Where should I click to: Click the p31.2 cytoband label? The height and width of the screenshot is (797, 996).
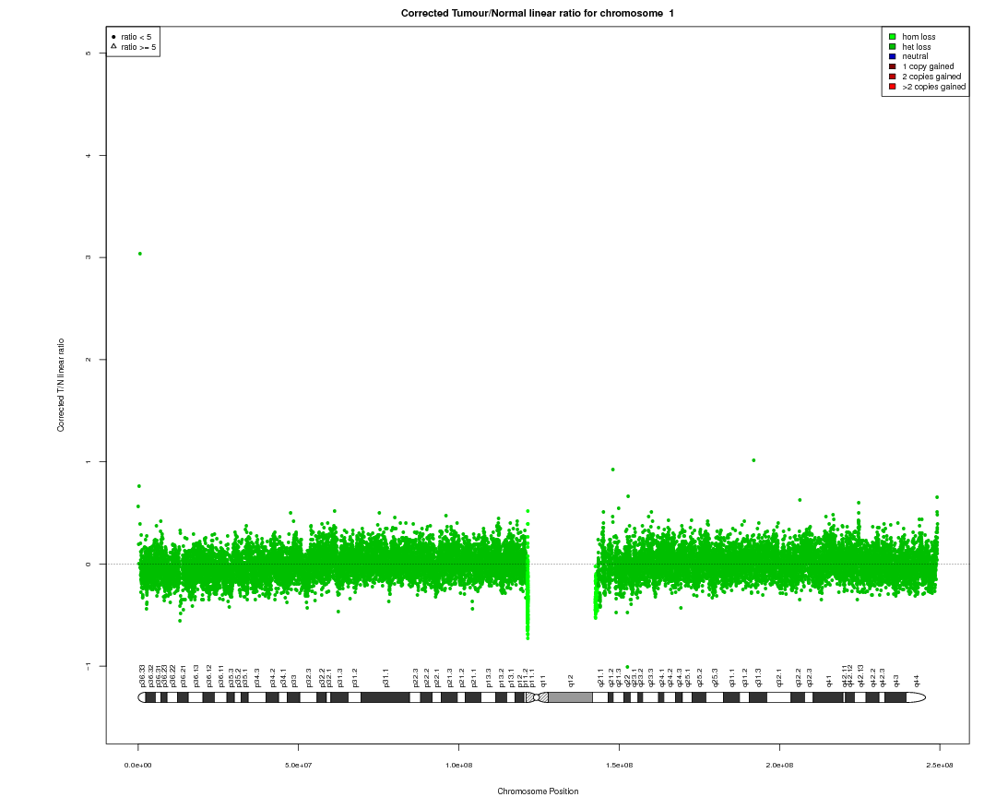point(355,677)
